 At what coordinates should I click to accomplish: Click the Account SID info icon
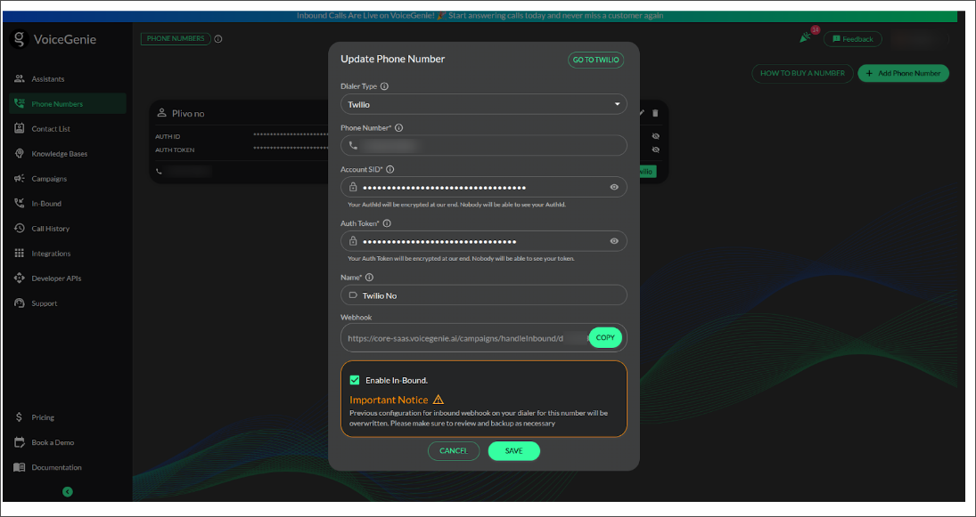click(x=390, y=169)
